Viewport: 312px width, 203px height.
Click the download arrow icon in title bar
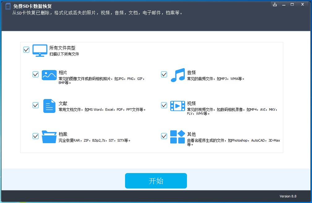[275, 4]
